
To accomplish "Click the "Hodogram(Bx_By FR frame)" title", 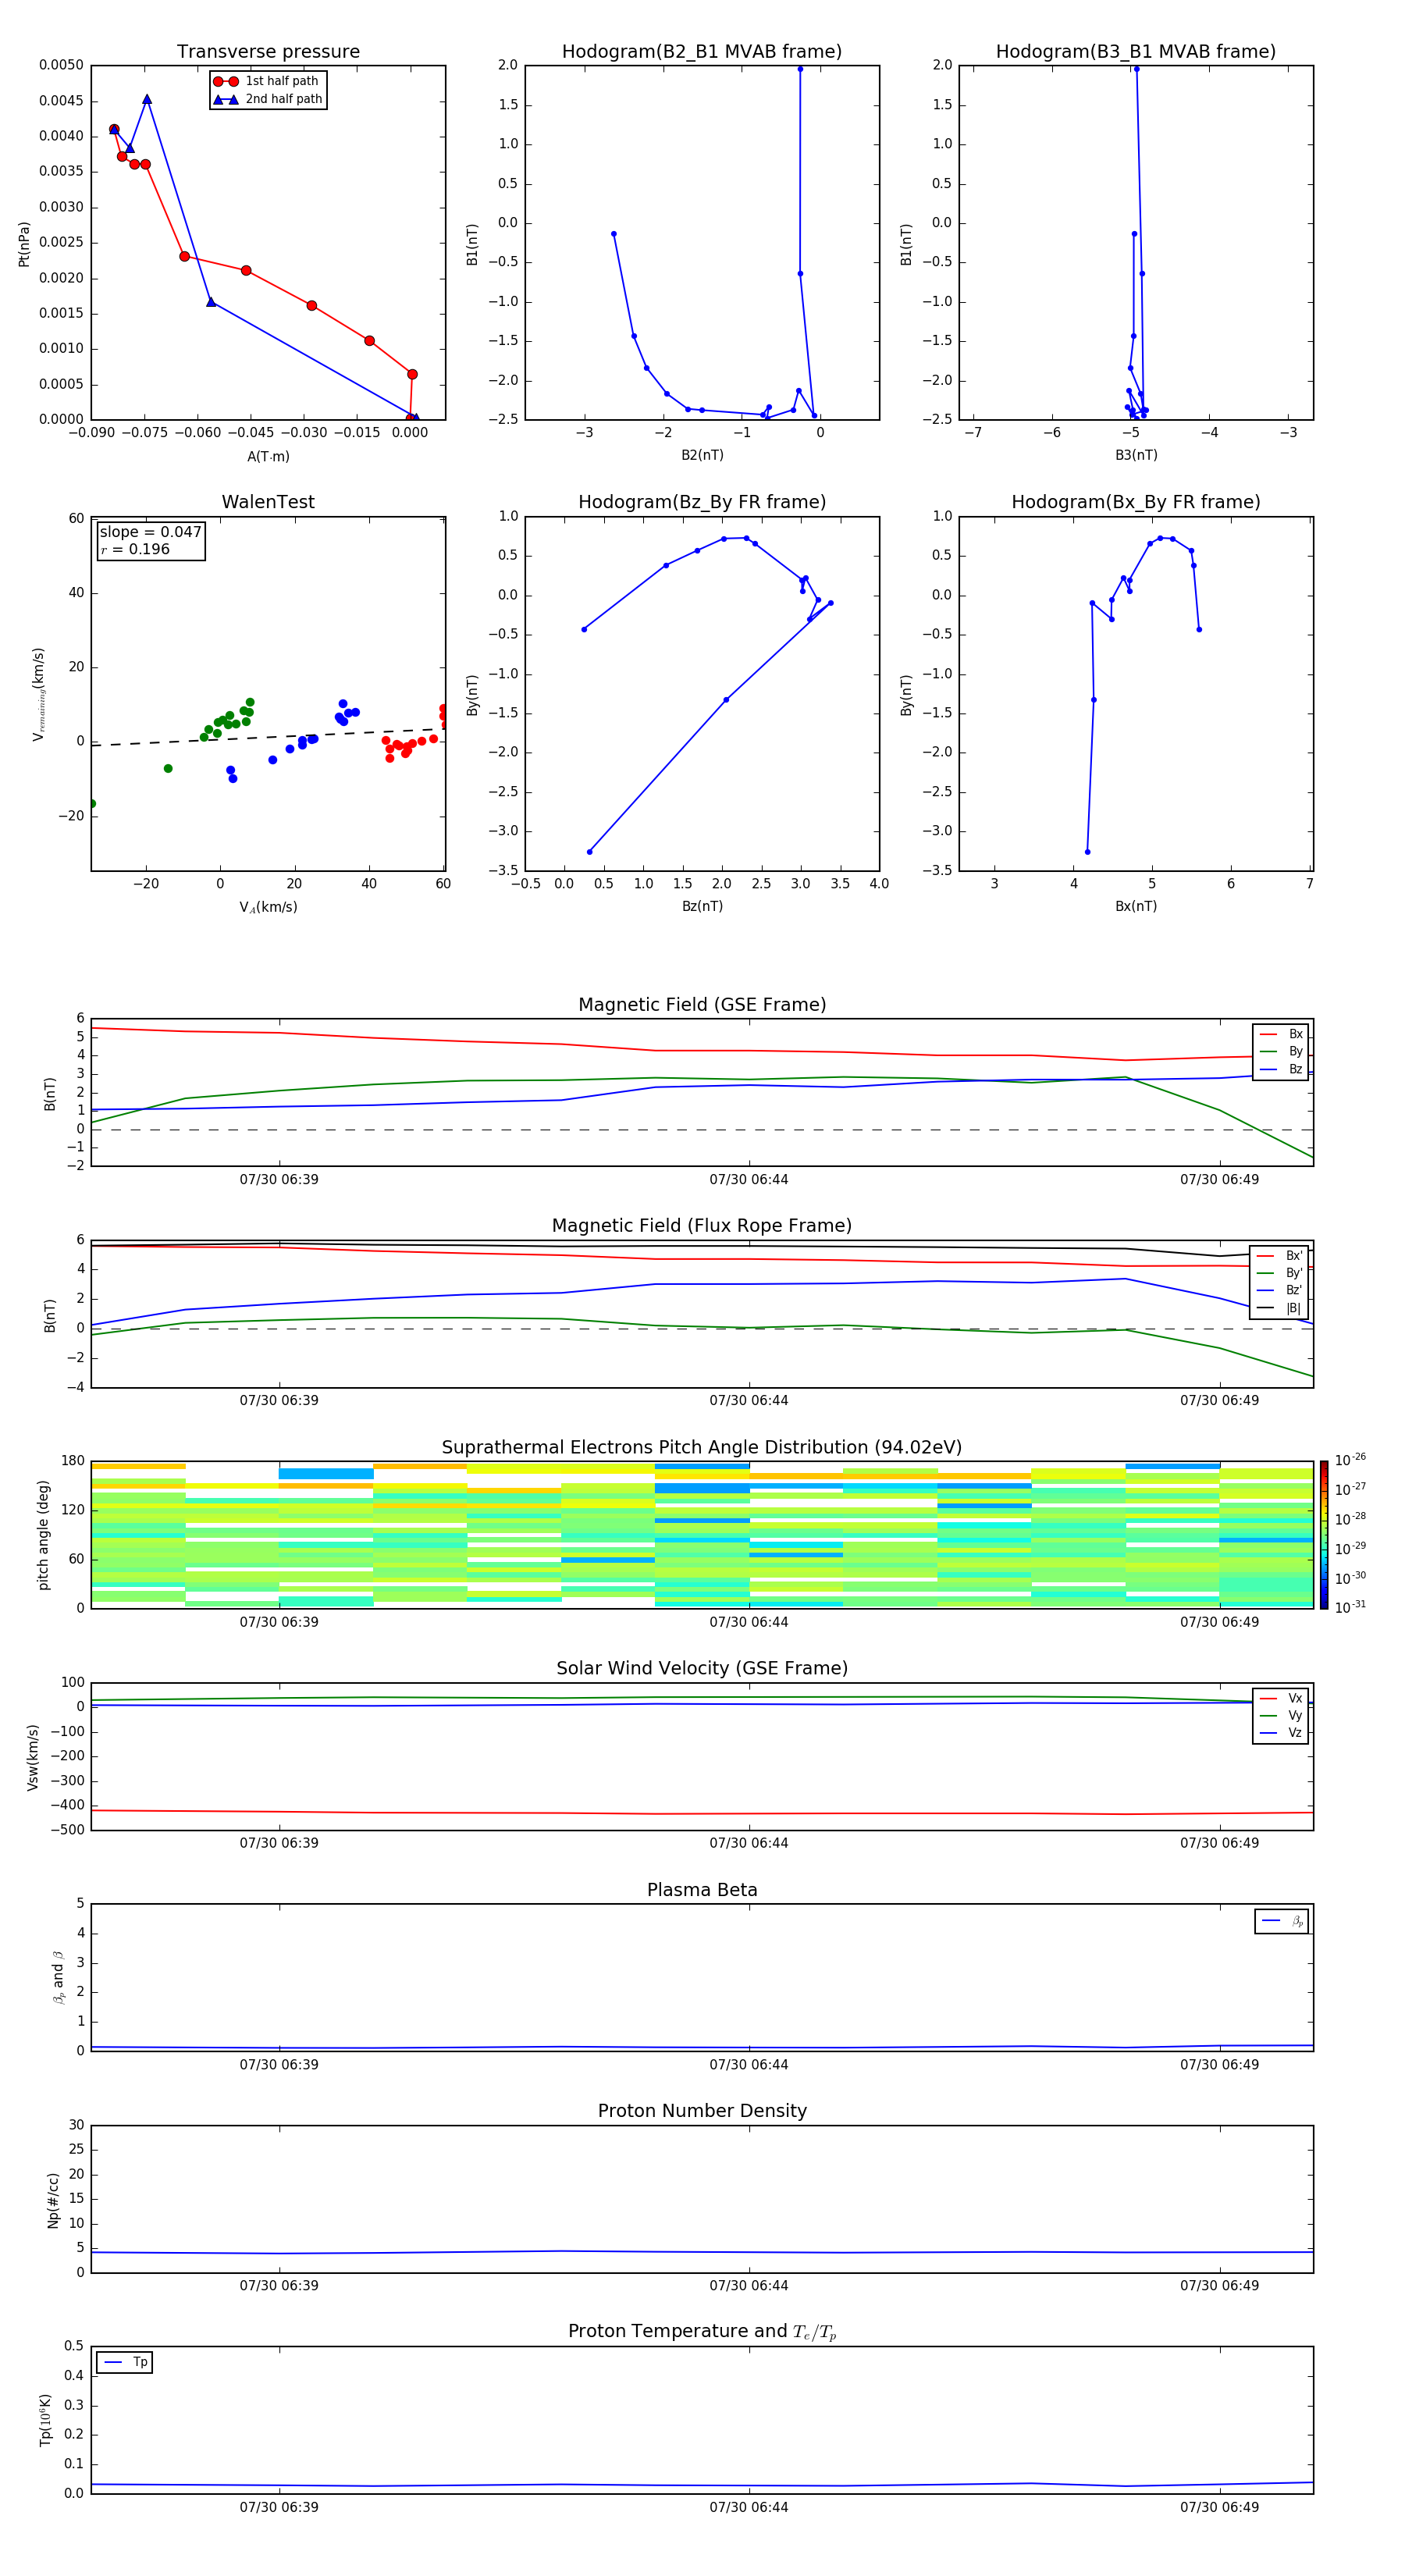I will point(1136,502).
